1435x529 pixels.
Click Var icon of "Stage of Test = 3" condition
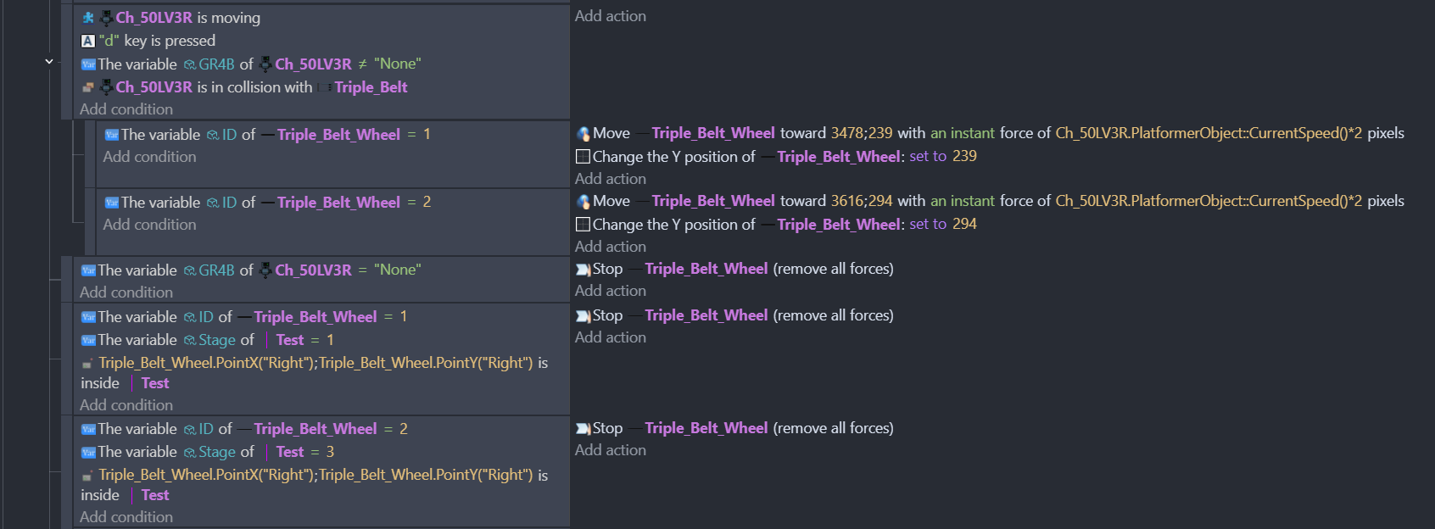tap(88, 453)
